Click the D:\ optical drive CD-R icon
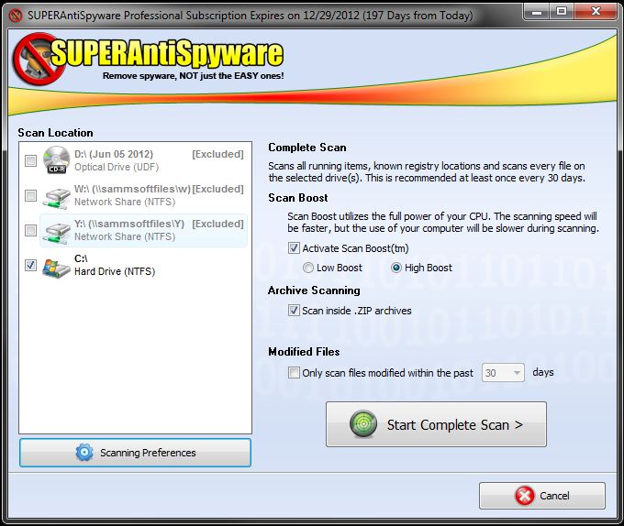 [56, 160]
